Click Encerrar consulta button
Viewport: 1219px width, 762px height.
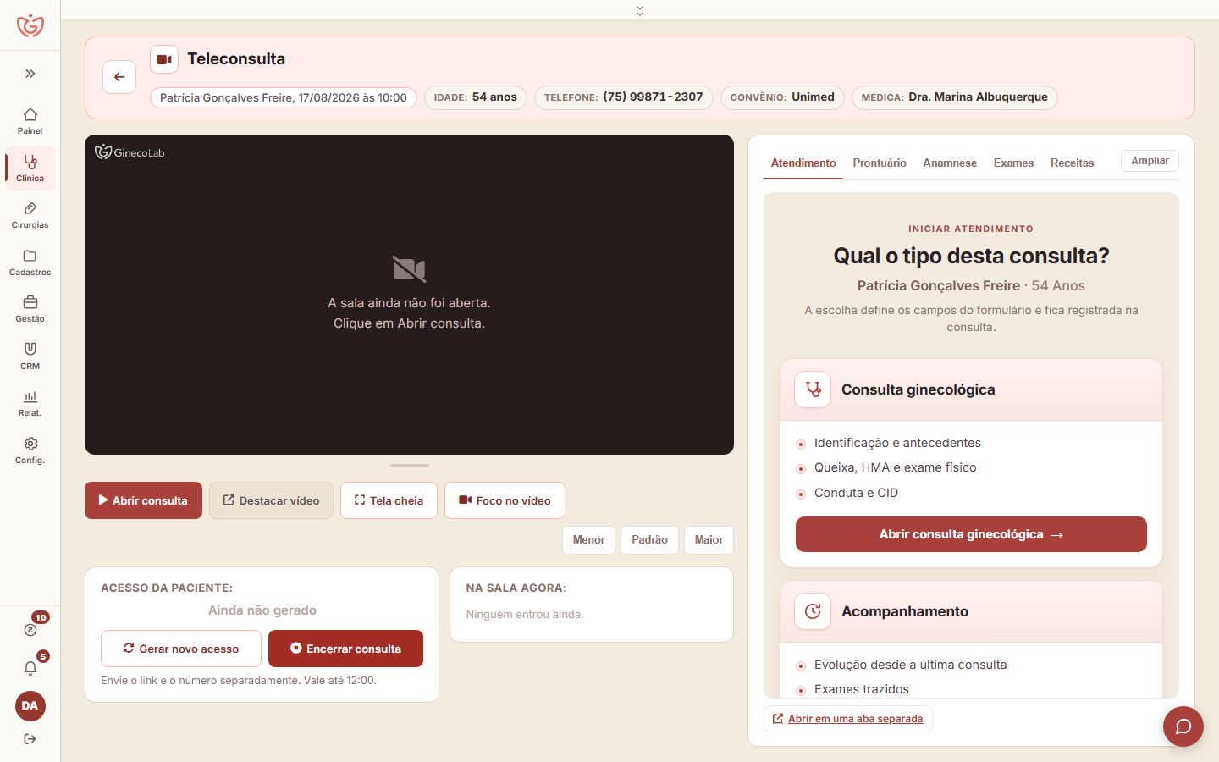pyautogui.click(x=345, y=649)
